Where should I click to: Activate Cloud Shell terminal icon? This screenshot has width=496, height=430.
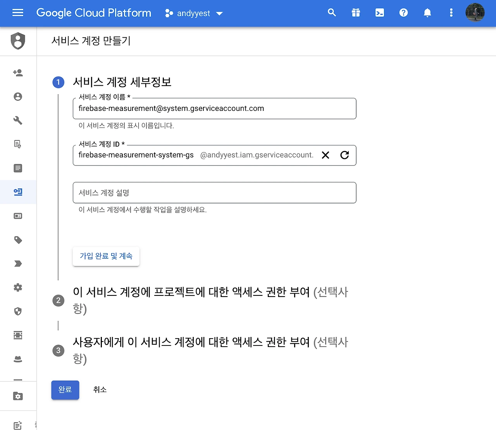point(380,13)
